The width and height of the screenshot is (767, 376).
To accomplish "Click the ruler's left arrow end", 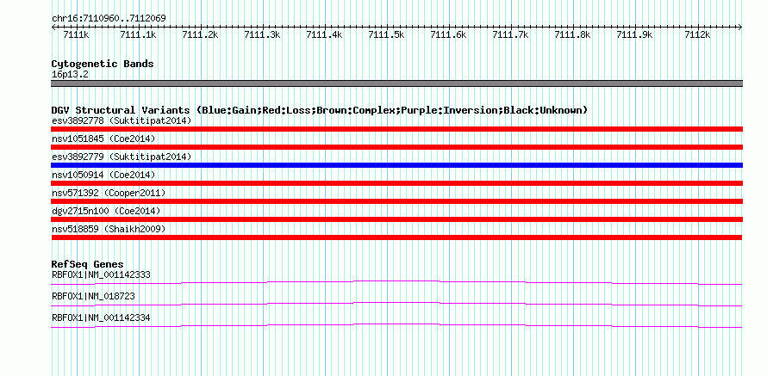I will 53,27.
